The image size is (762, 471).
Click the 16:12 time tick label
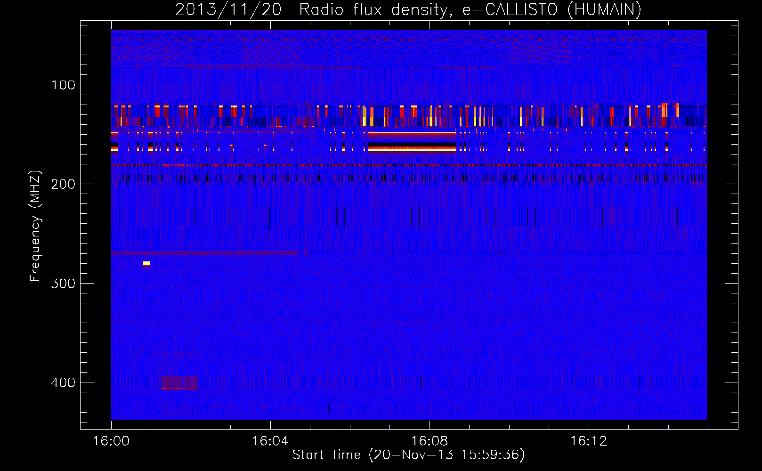(589, 441)
